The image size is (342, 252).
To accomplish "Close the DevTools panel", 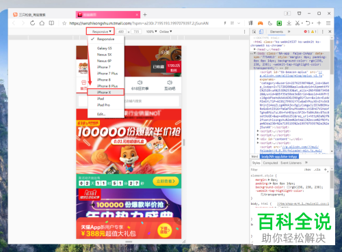I will (330, 31).
